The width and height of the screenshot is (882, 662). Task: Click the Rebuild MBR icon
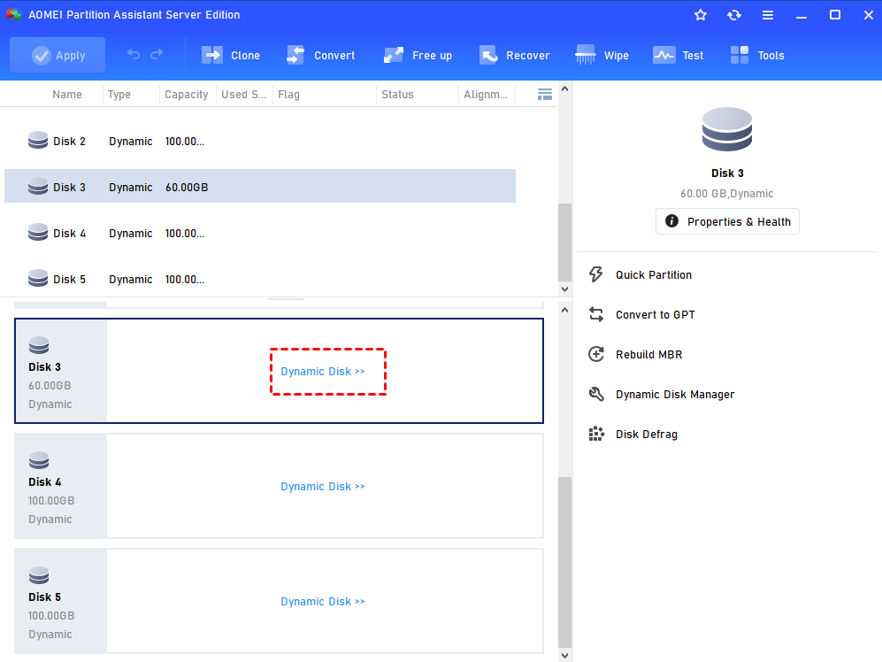tap(595, 354)
